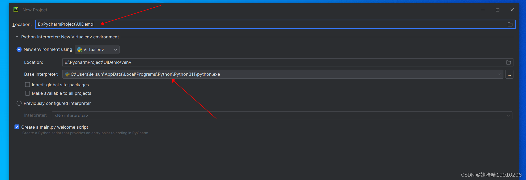Click the Python icon in the Virtualenv dropdown

(x=79, y=50)
